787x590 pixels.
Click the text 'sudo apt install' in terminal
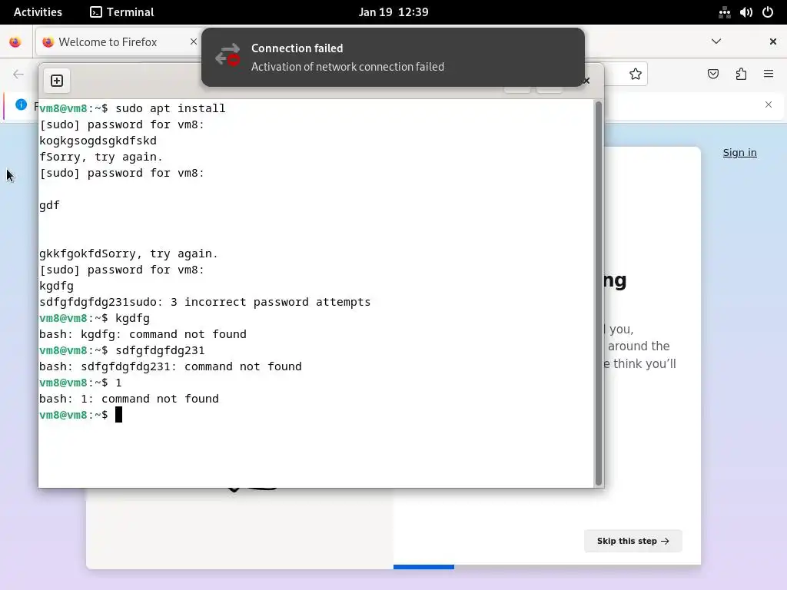[170, 108]
